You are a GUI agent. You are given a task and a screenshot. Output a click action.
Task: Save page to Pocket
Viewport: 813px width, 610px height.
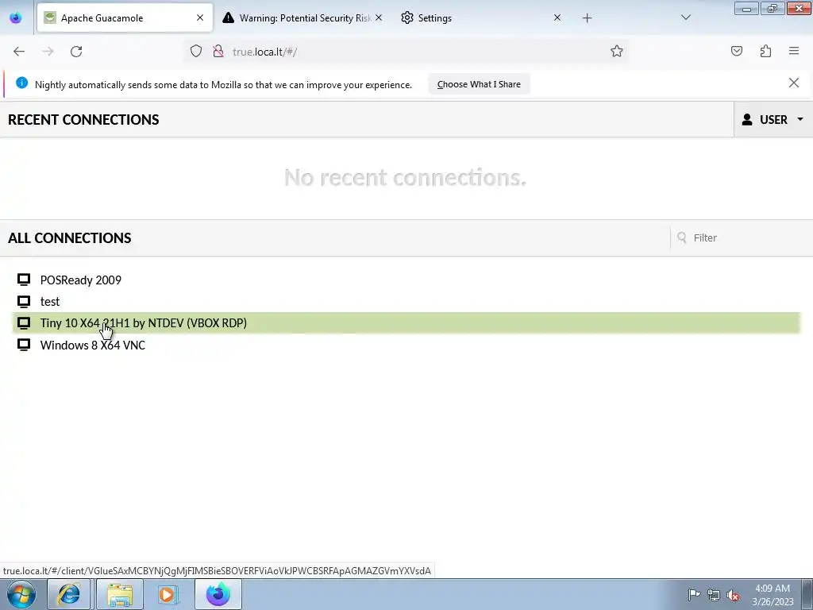coord(737,51)
